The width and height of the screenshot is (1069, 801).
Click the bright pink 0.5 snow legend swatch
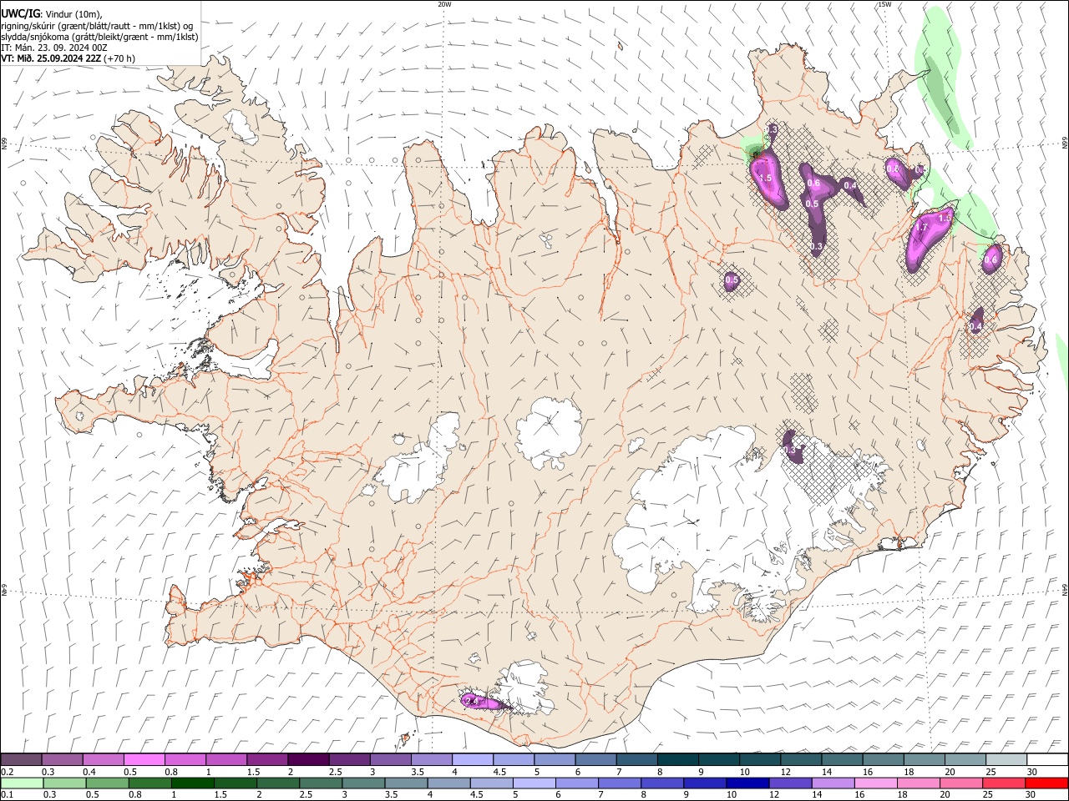pos(144,759)
